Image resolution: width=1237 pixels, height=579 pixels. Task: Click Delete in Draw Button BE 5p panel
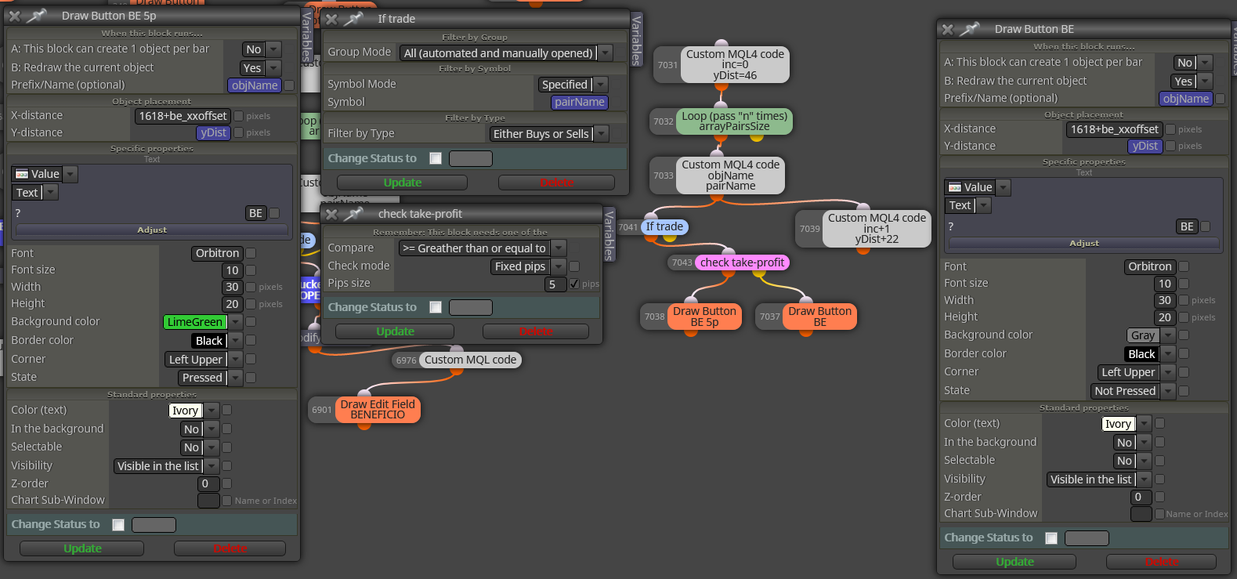pos(230,548)
